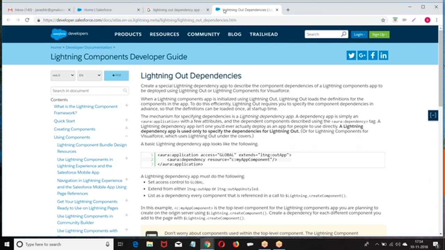This screenshot has height=250, width=445.
Task: Launch Microsoft Edge from the taskbar
Action: (x=135, y=244)
